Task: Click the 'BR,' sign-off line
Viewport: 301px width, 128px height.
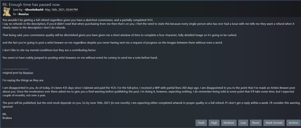Action: 4,114
